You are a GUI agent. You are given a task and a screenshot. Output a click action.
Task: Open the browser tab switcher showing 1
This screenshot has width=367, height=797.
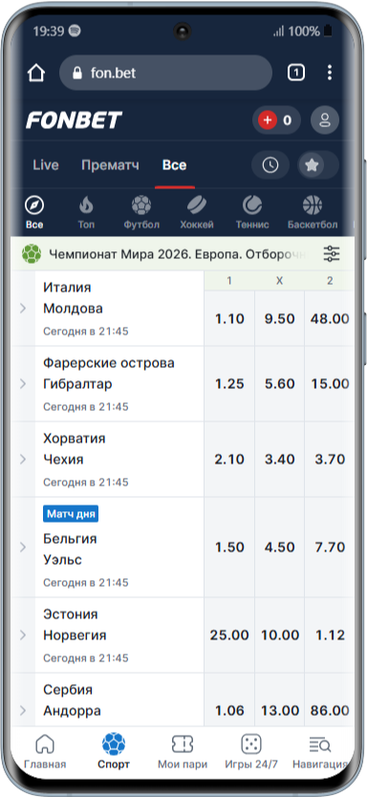296,73
